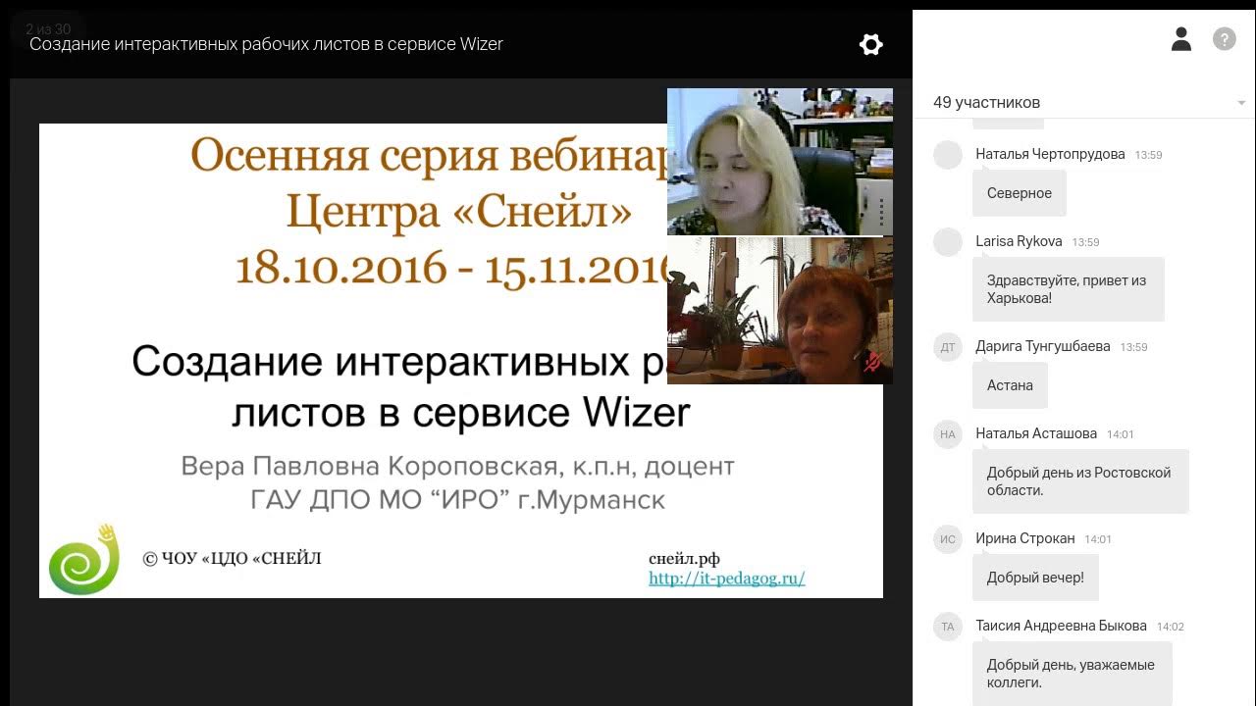The image size is (1256, 706).
Task: Open the settings gear icon
Action: point(870,44)
